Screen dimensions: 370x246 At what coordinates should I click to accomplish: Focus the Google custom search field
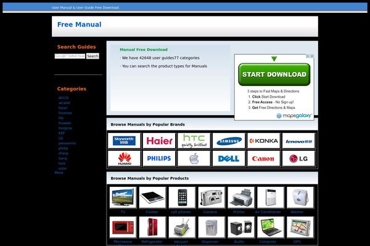(x=70, y=56)
